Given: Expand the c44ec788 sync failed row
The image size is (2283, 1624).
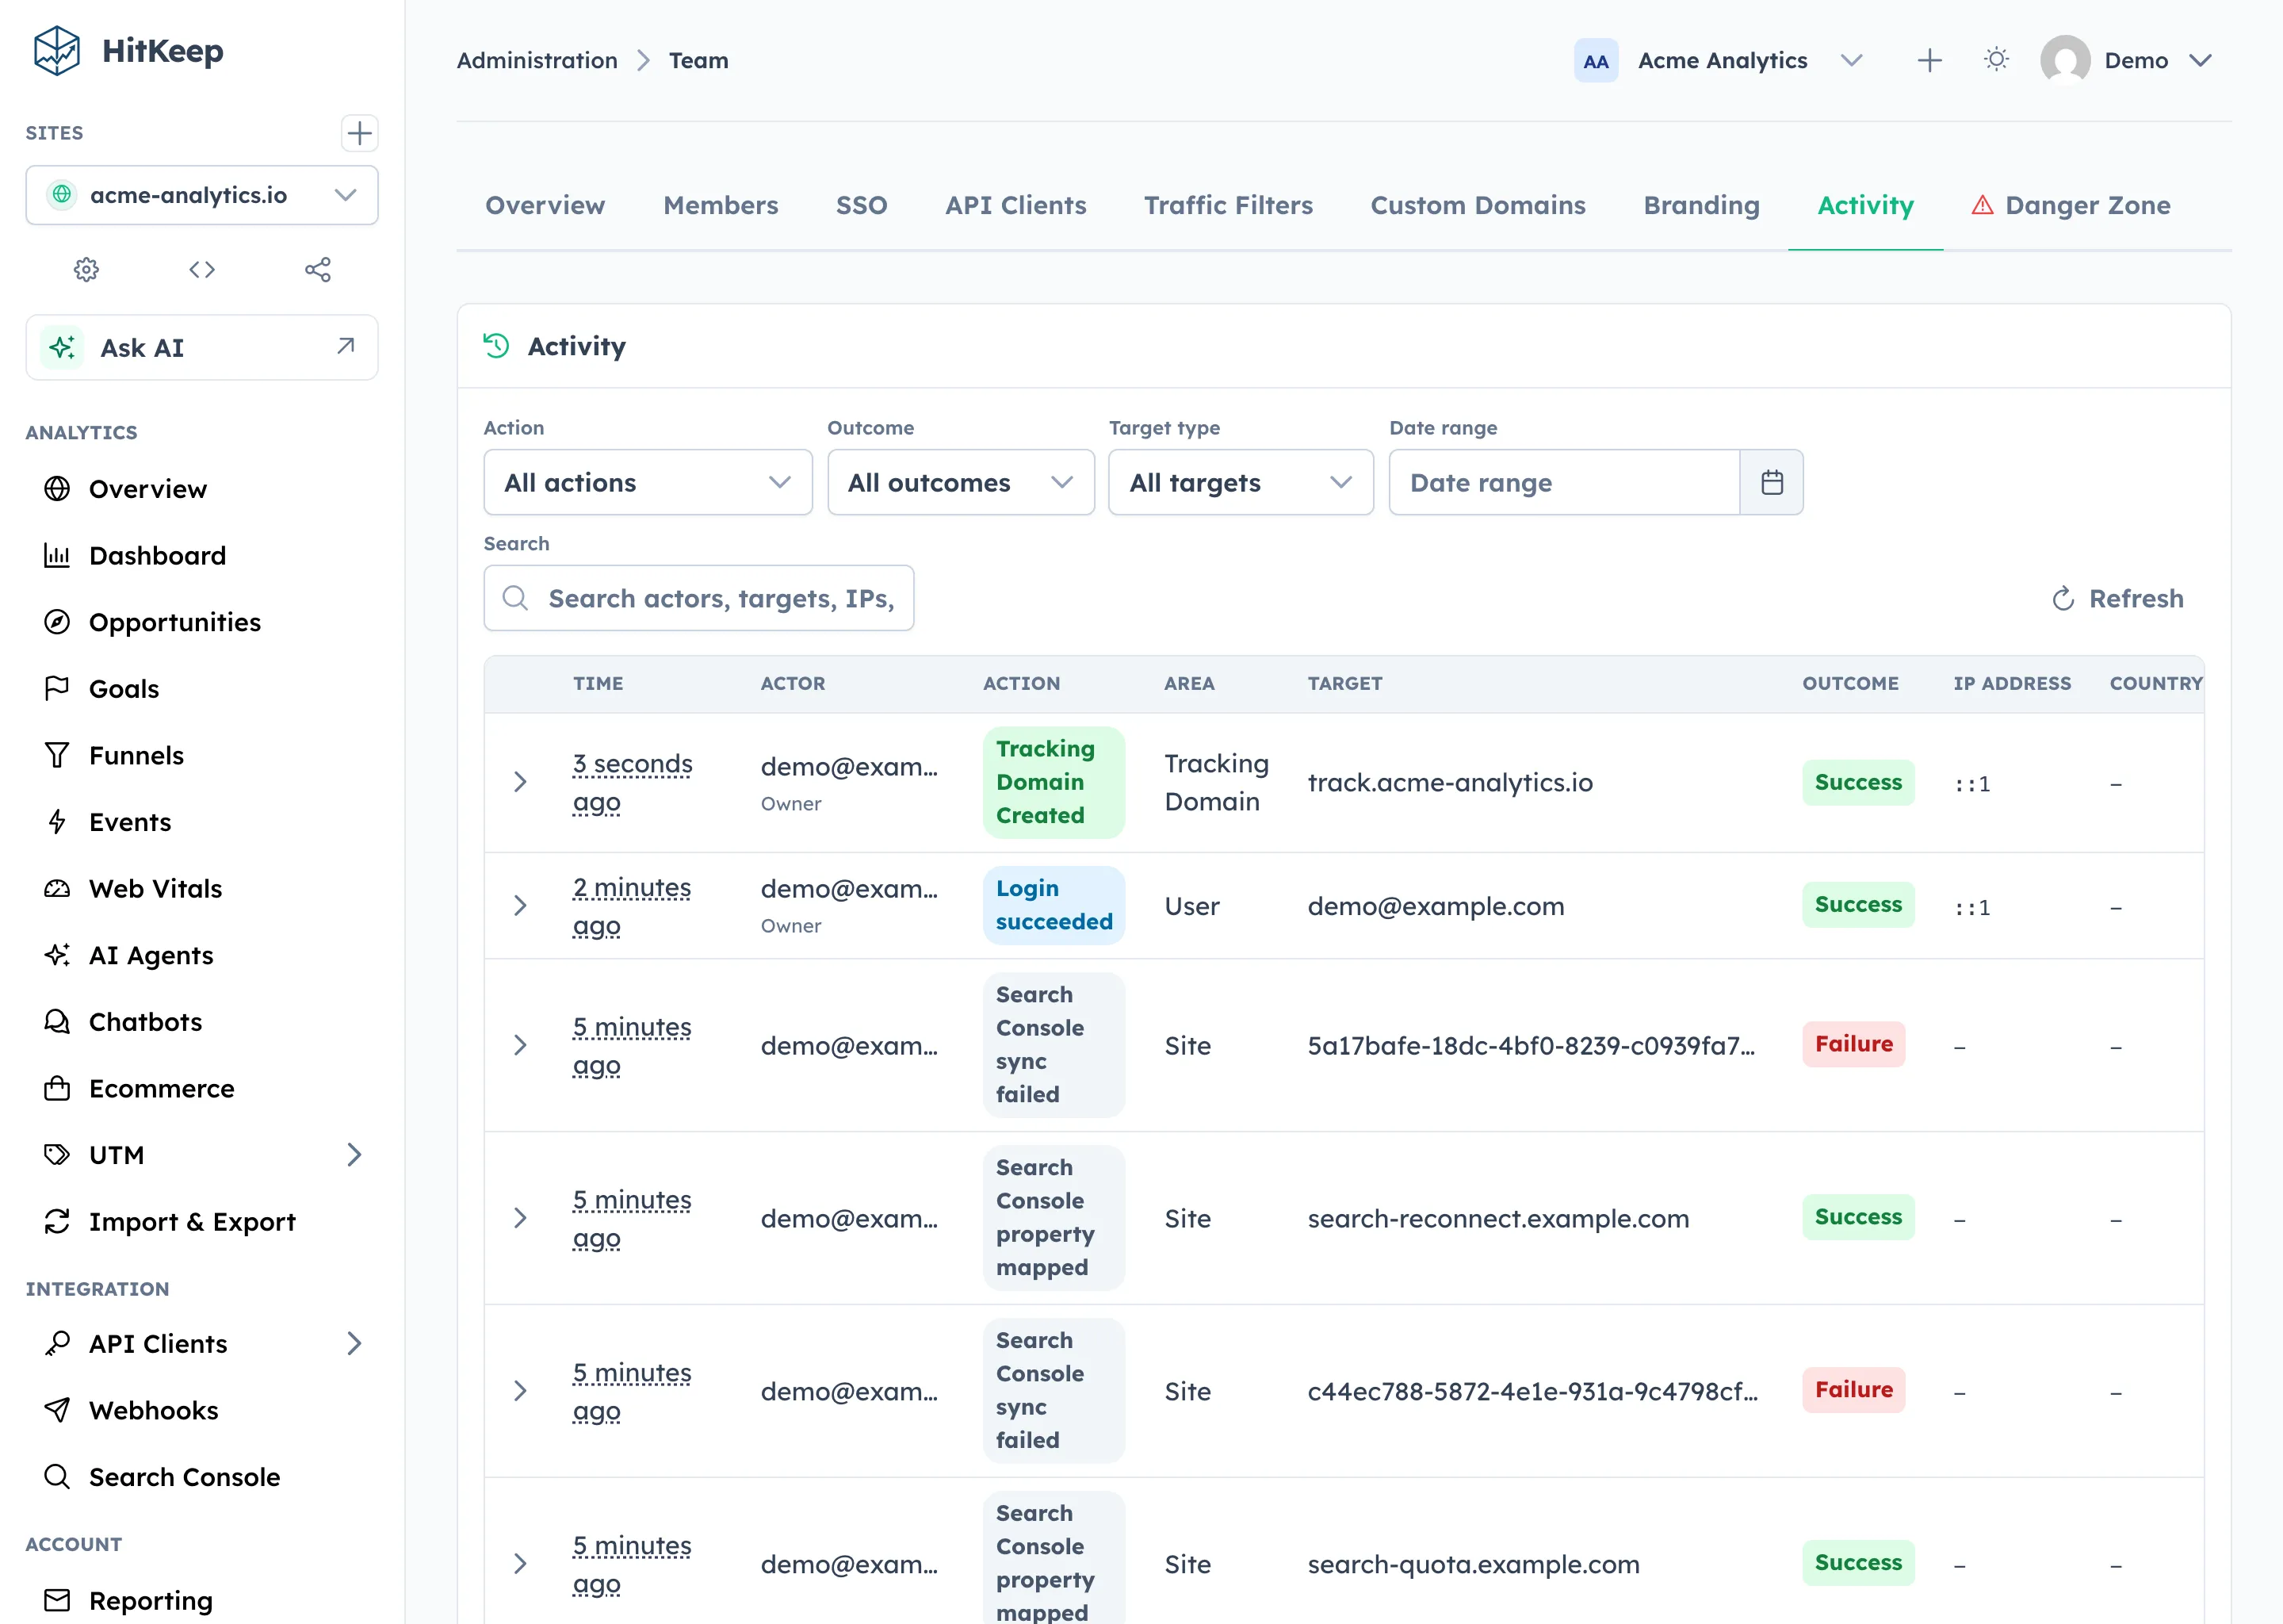Looking at the screenshot, I should (x=520, y=1390).
